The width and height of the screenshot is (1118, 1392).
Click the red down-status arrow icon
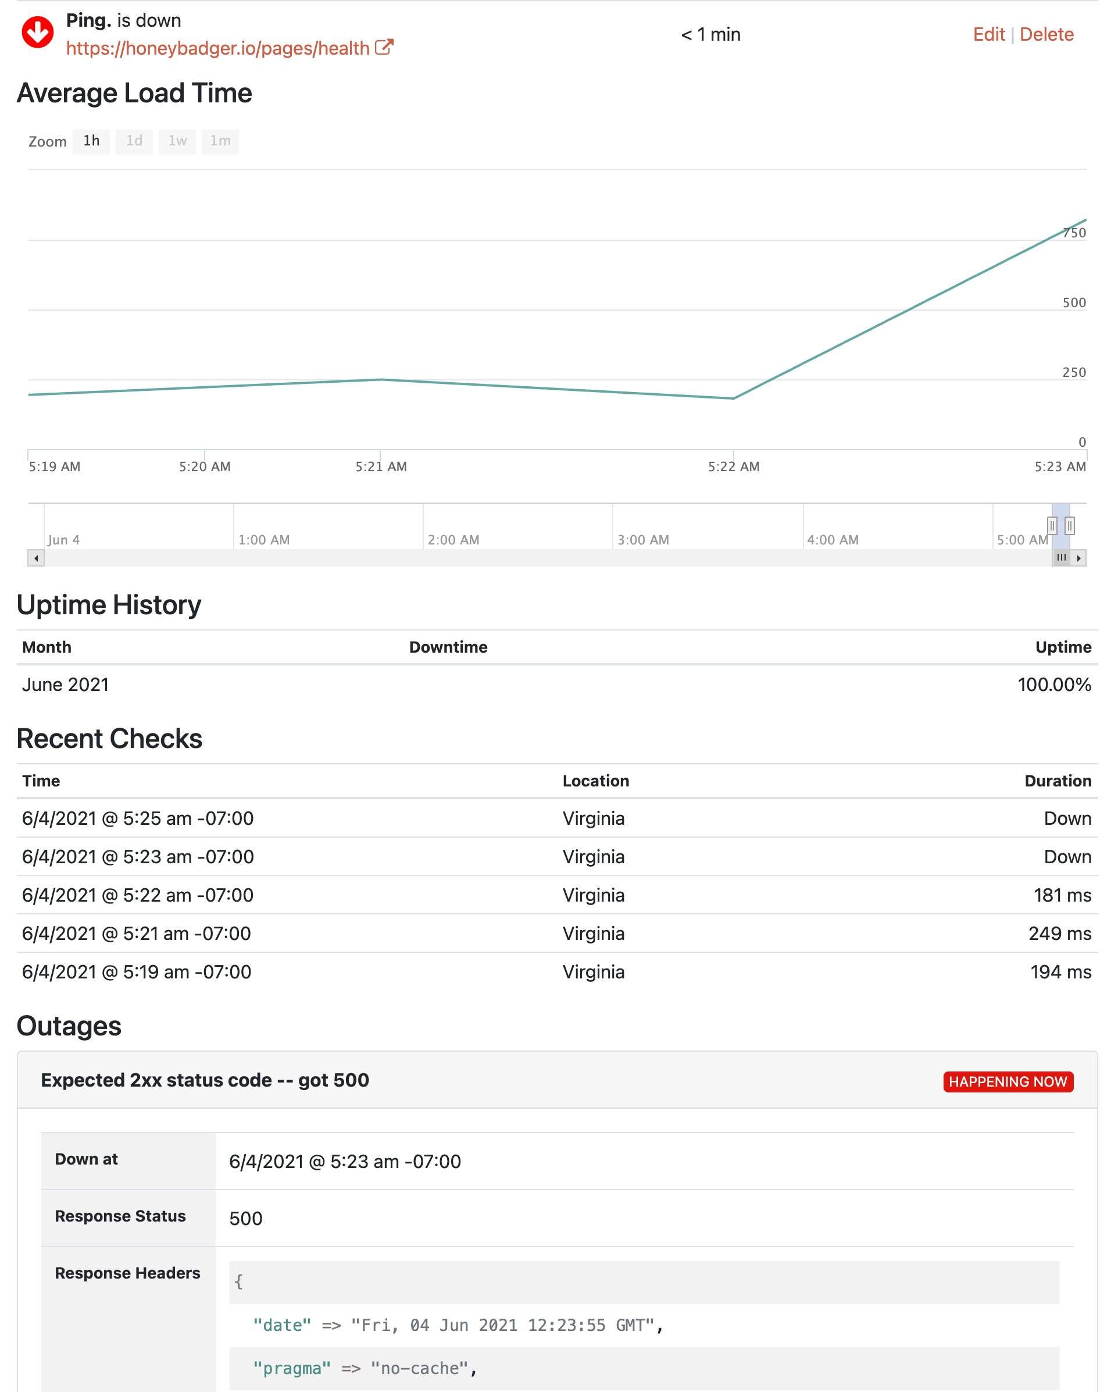click(x=37, y=32)
